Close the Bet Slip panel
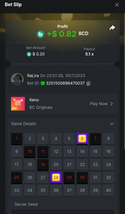125x214 pixels. pyautogui.click(x=117, y=5)
